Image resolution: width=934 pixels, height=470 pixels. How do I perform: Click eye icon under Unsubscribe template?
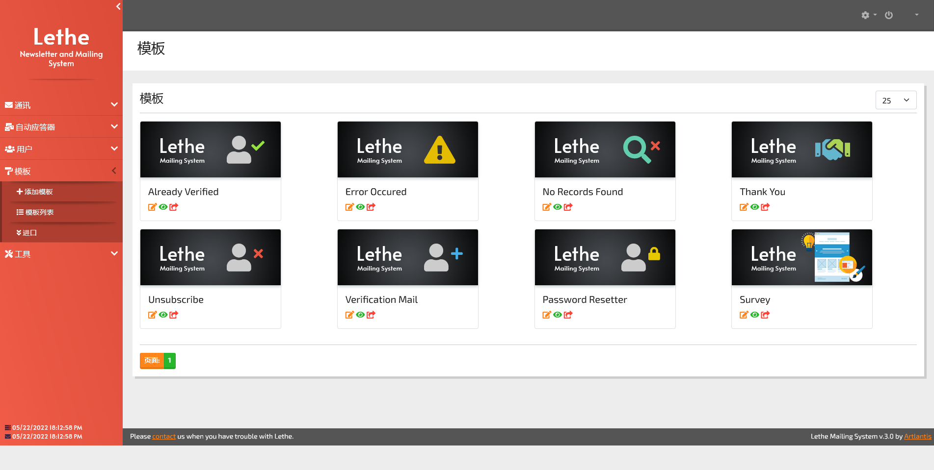point(163,315)
